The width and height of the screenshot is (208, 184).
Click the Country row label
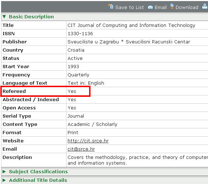(13, 50)
